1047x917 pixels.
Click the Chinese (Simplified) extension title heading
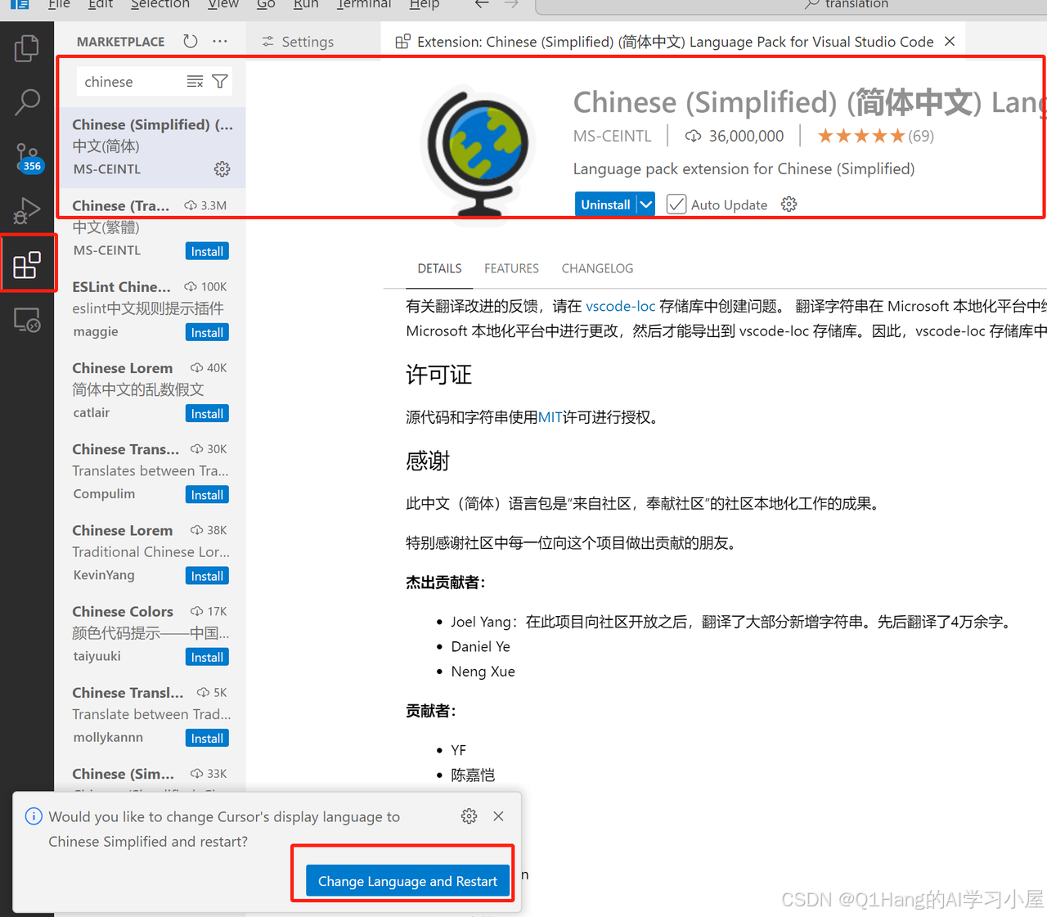tap(810, 102)
